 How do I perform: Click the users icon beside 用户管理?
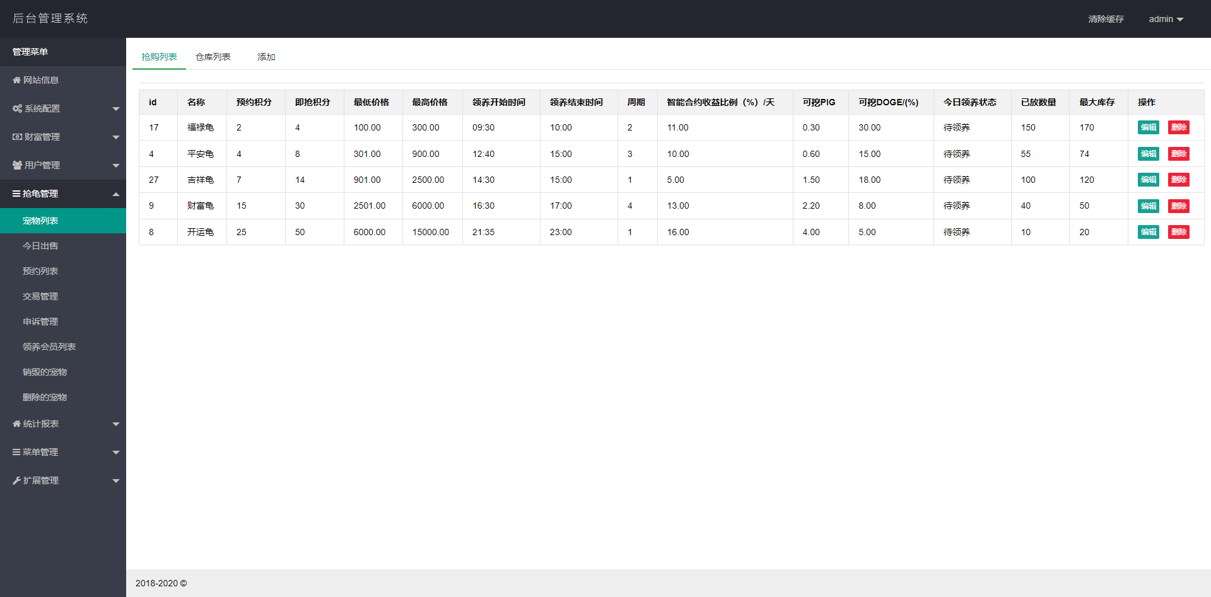[17, 166]
